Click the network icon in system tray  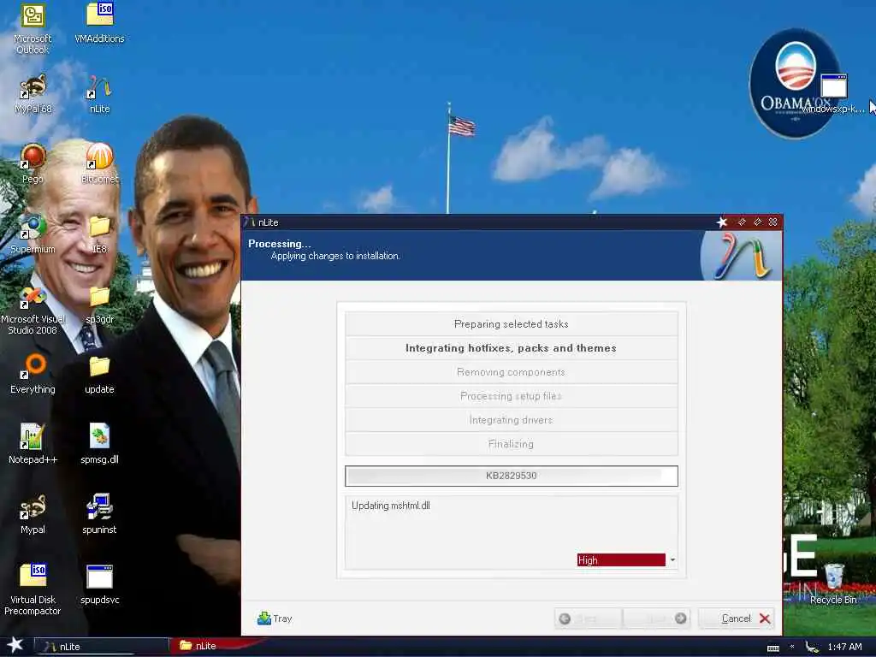tap(811, 647)
